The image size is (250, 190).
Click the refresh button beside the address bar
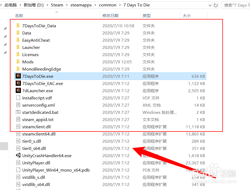[x=215, y=5]
